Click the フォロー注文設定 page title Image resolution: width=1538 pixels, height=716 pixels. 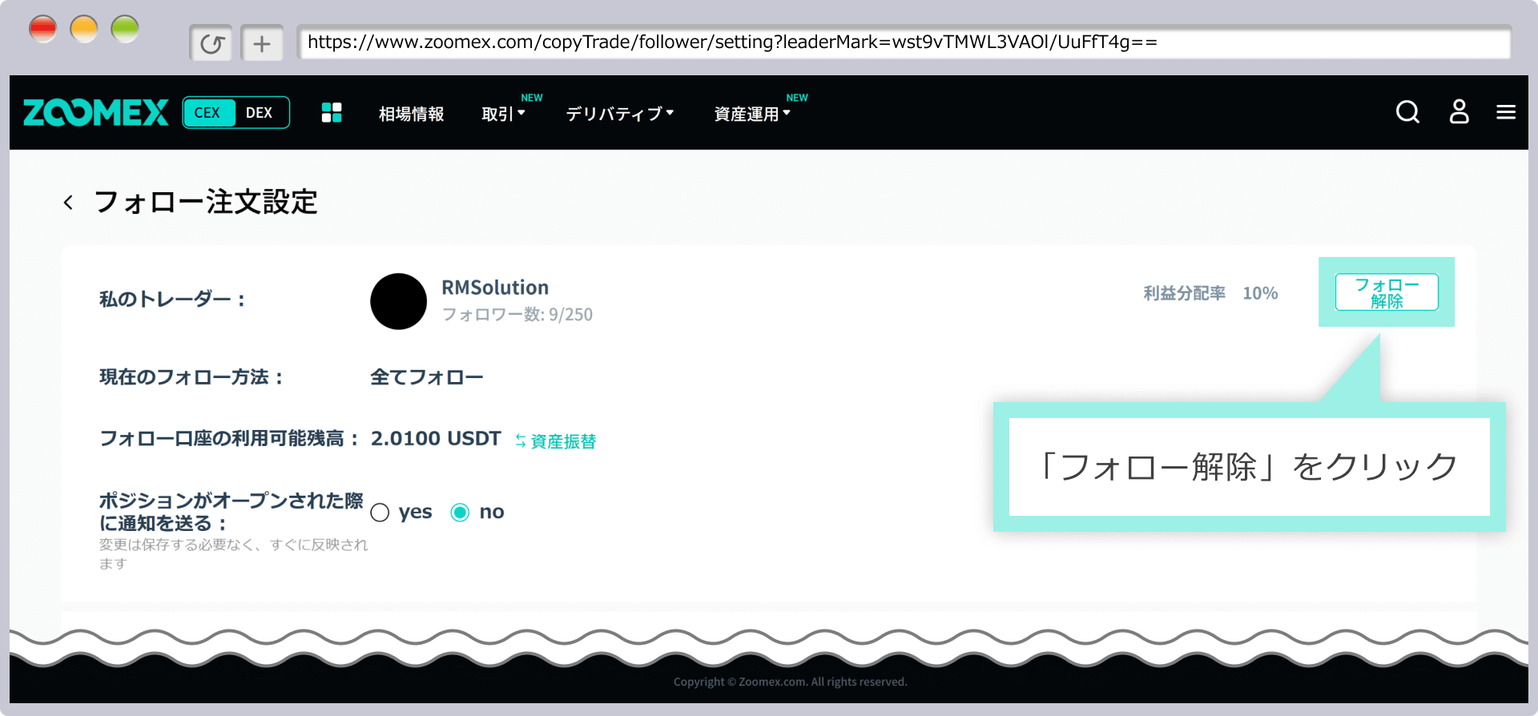(x=206, y=202)
